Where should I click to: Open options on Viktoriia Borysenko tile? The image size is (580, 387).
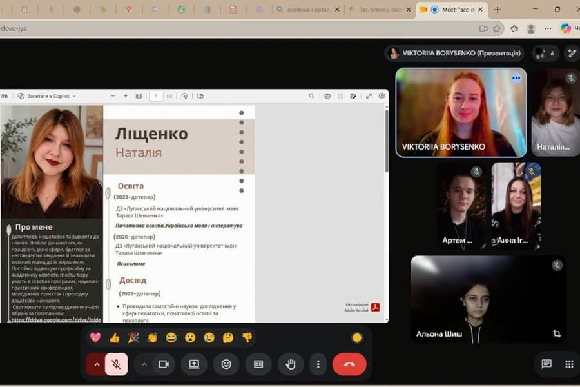pyautogui.click(x=516, y=78)
